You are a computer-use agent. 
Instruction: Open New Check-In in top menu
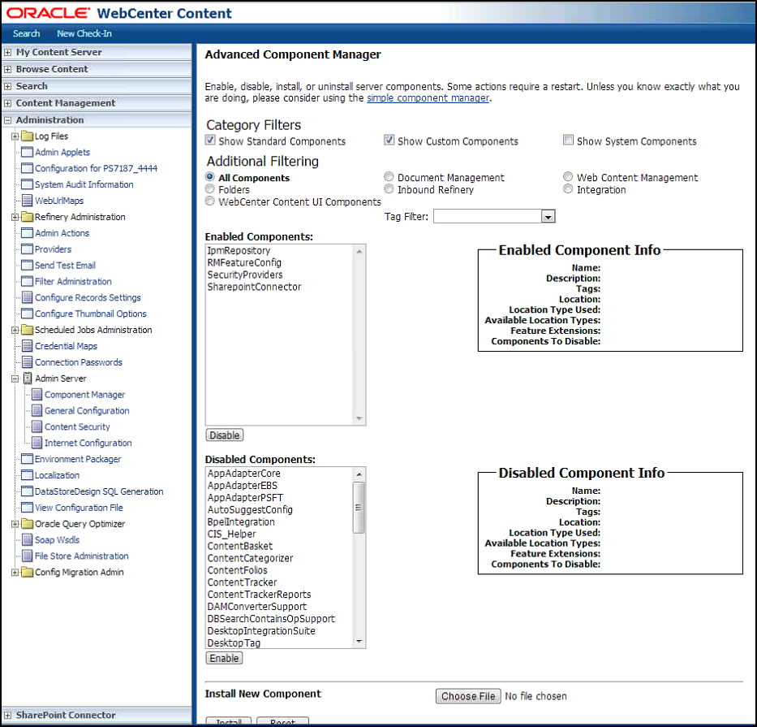(x=84, y=33)
